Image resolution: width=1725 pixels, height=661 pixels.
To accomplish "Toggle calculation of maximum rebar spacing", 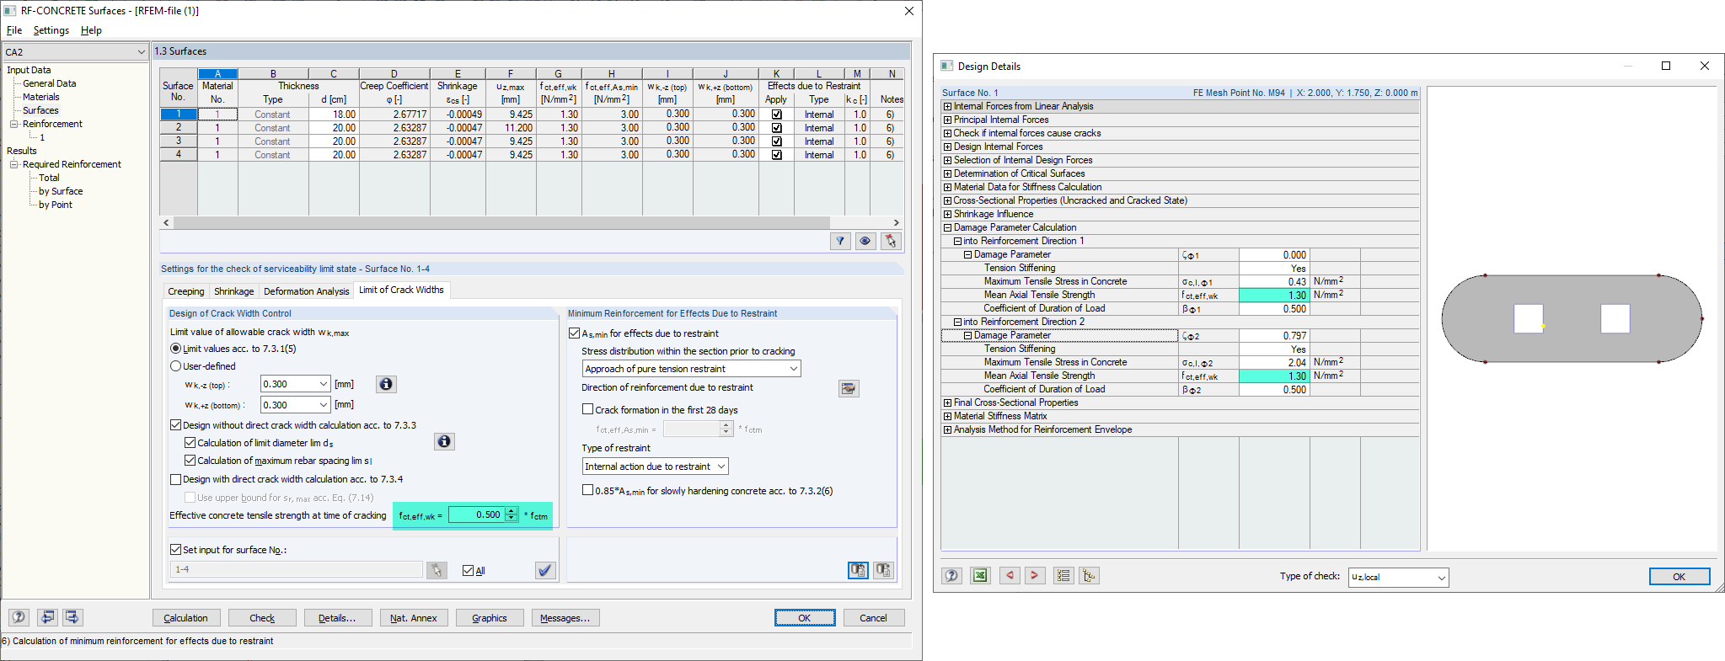I will coord(190,461).
